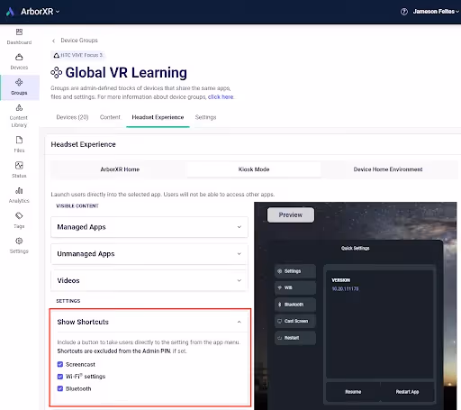Screen dimensions: 461x410
Task: Open the Content Library sidebar icon
Action: click(19, 107)
